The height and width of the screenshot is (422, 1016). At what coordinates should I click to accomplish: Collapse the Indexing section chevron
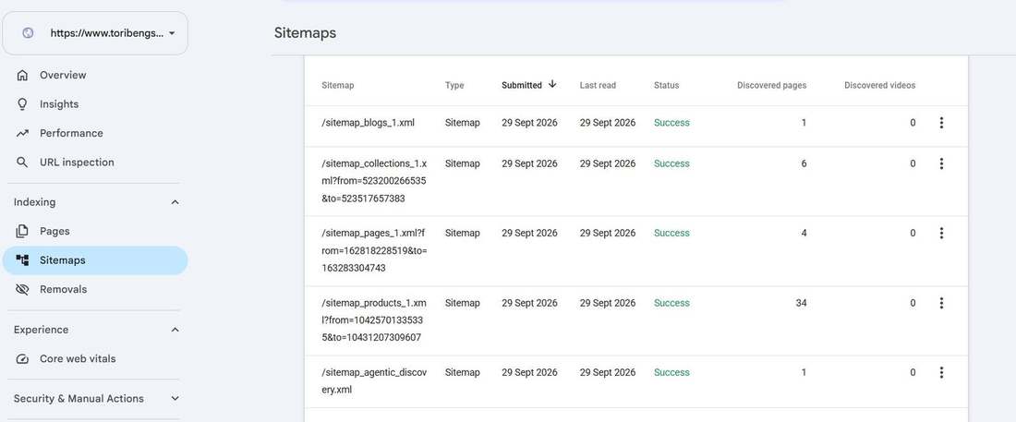[175, 202]
